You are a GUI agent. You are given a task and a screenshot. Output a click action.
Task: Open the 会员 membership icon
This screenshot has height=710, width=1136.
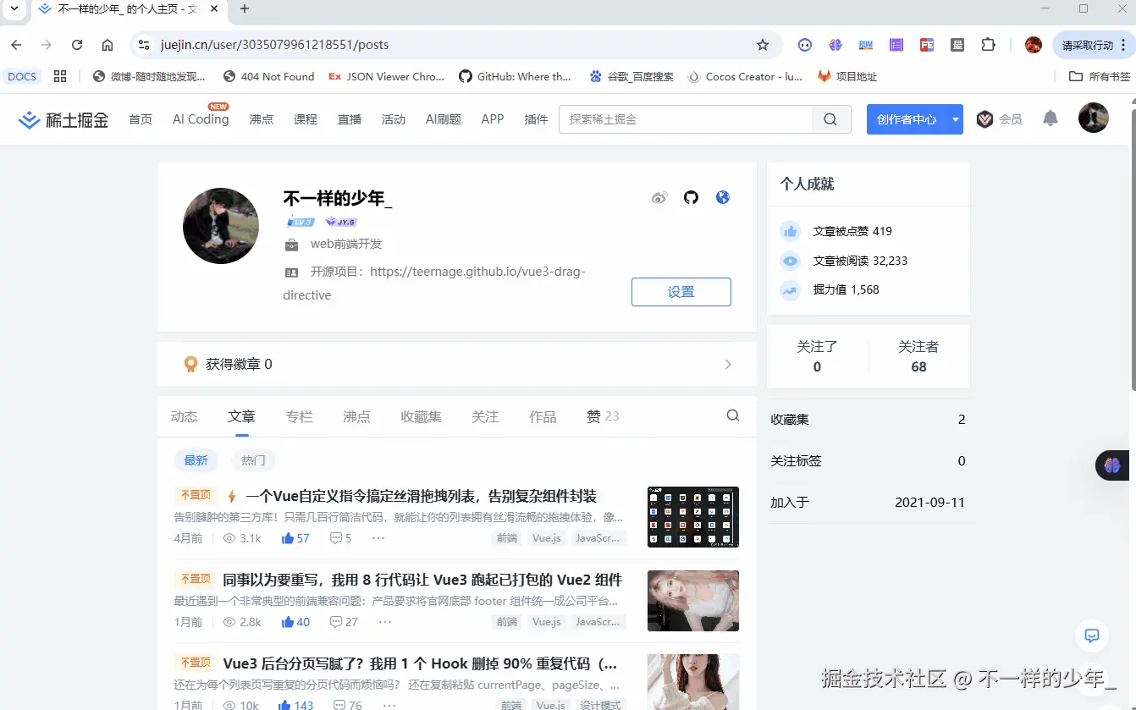coord(1000,119)
